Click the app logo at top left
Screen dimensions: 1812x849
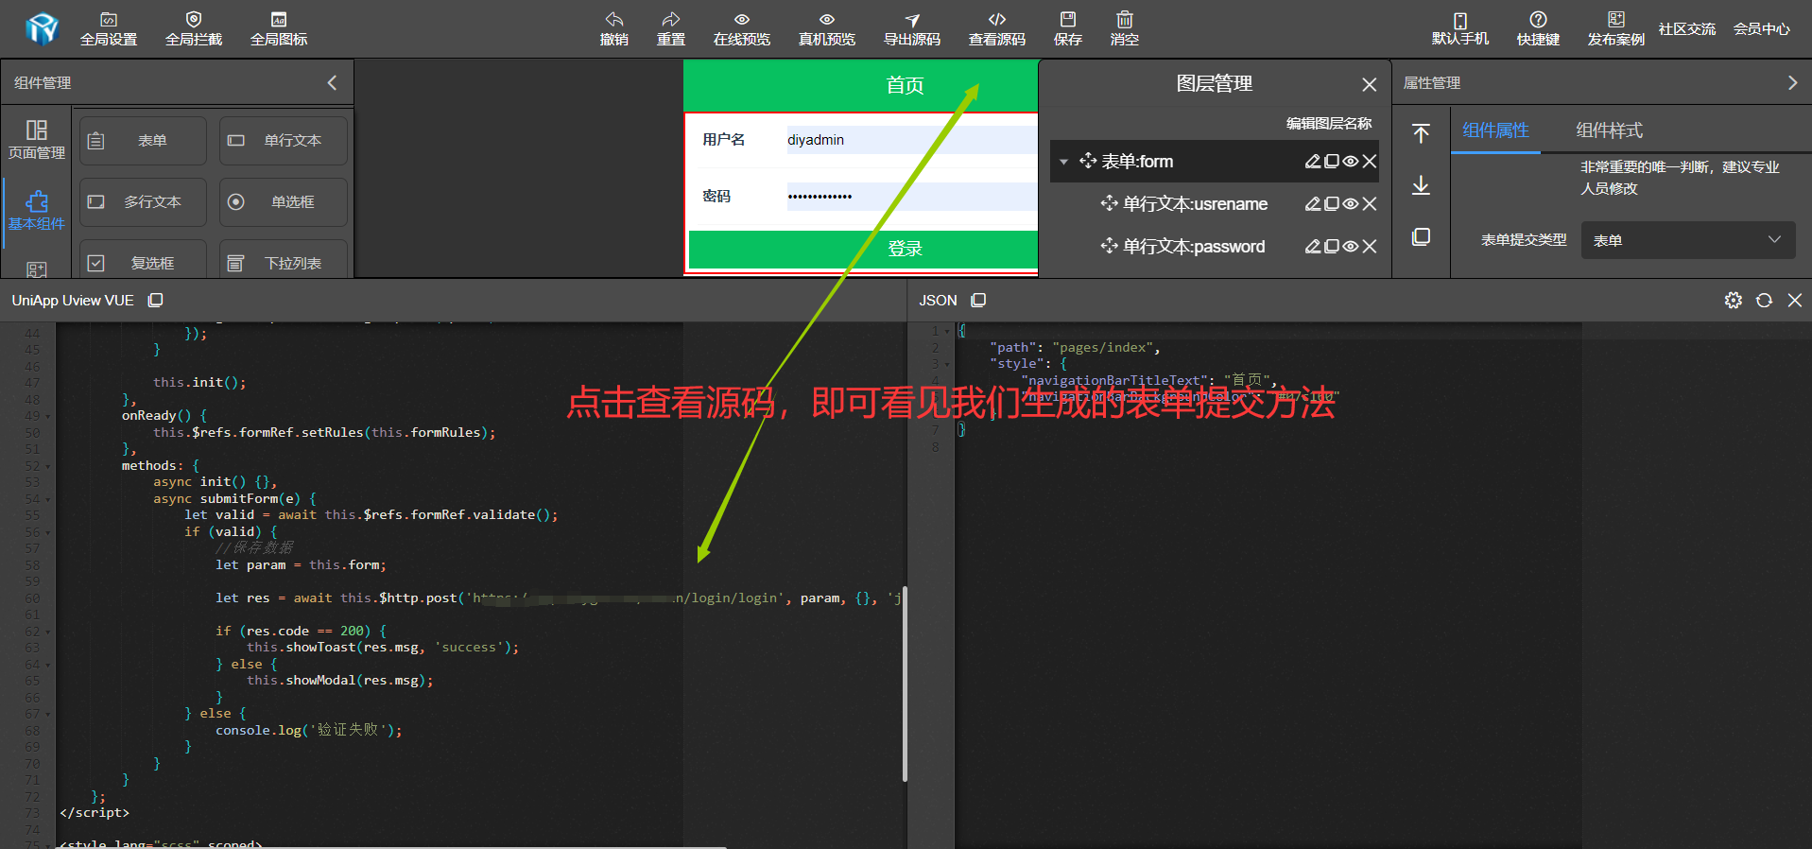pos(42,29)
